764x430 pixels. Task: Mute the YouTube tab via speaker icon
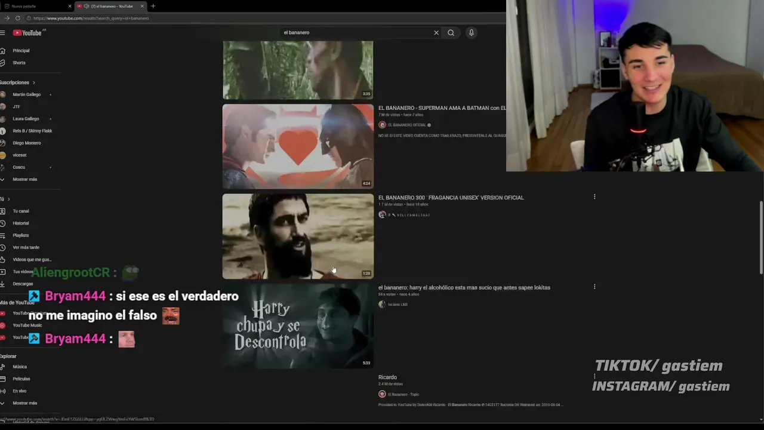(87, 6)
